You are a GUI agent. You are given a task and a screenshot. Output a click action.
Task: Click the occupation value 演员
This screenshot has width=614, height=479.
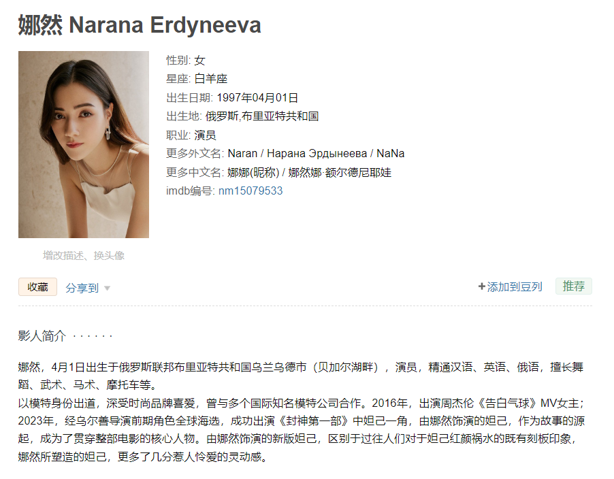(x=205, y=135)
